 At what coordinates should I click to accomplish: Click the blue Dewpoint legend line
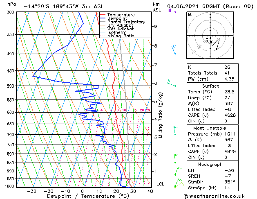pyautogui.click(x=103, y=18)
